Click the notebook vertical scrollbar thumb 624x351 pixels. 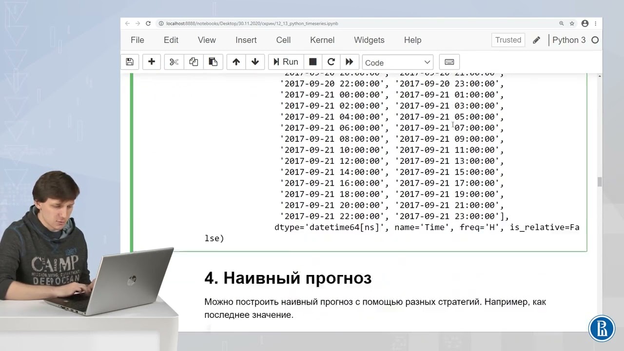[600, 182]
